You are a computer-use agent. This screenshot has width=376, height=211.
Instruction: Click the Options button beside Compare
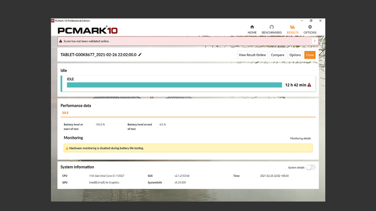[x=295, y=55]
